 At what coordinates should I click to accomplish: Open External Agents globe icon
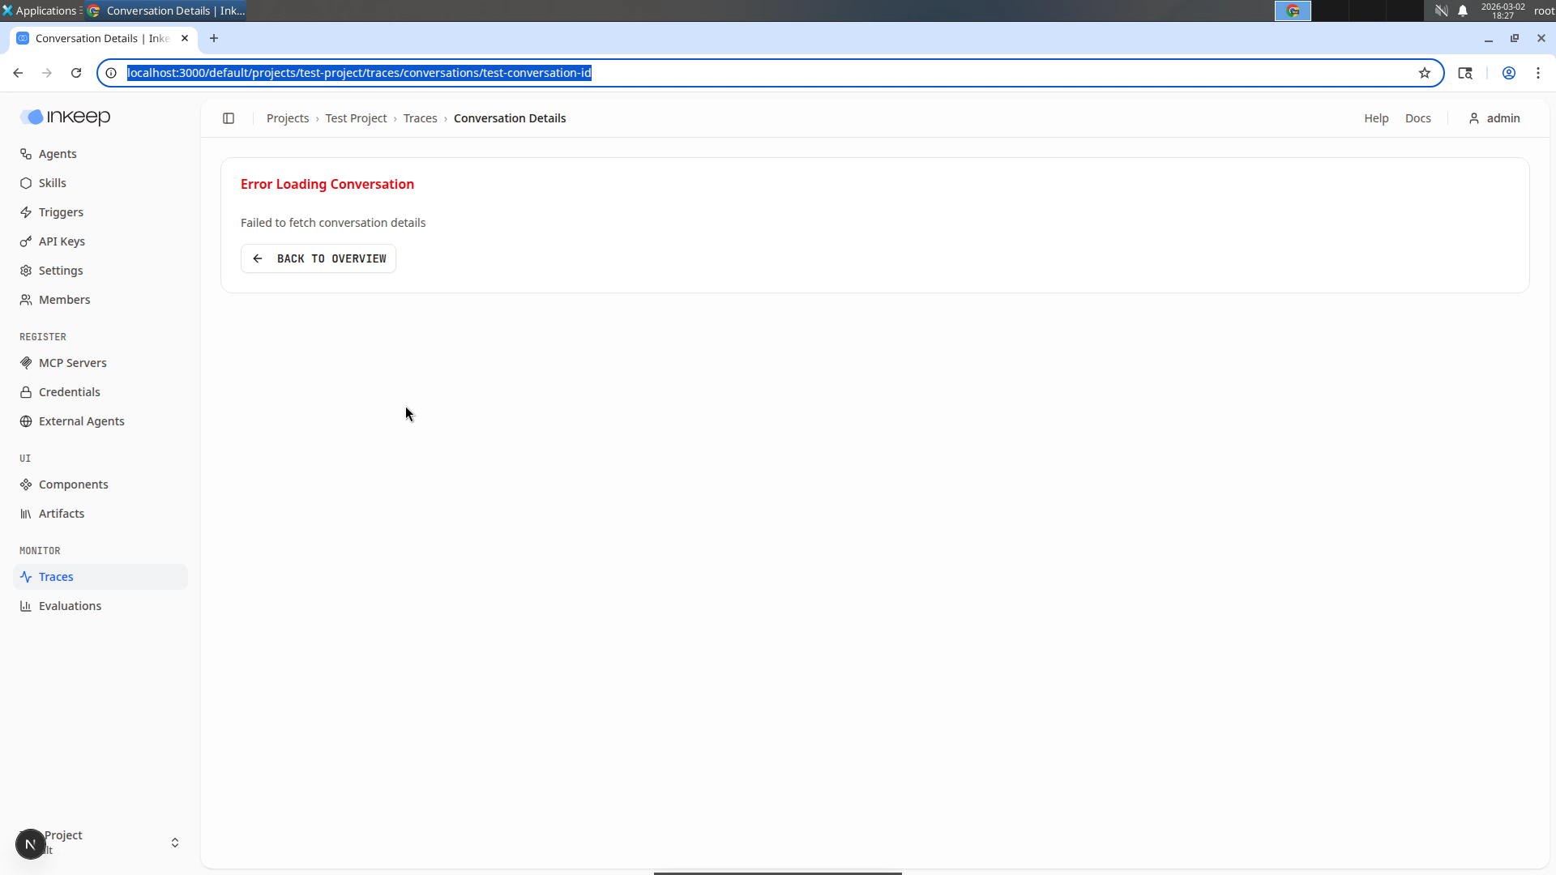26,421
